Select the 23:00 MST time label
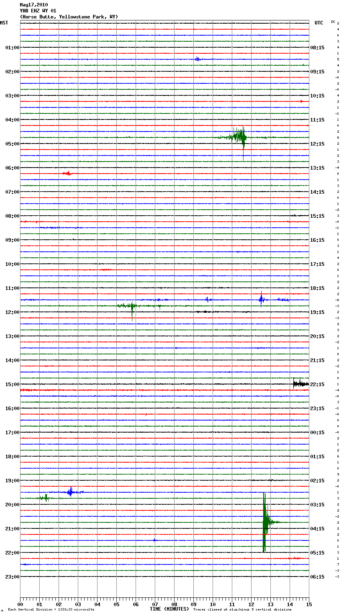This screenshot has width=341, height=615. 12,577
